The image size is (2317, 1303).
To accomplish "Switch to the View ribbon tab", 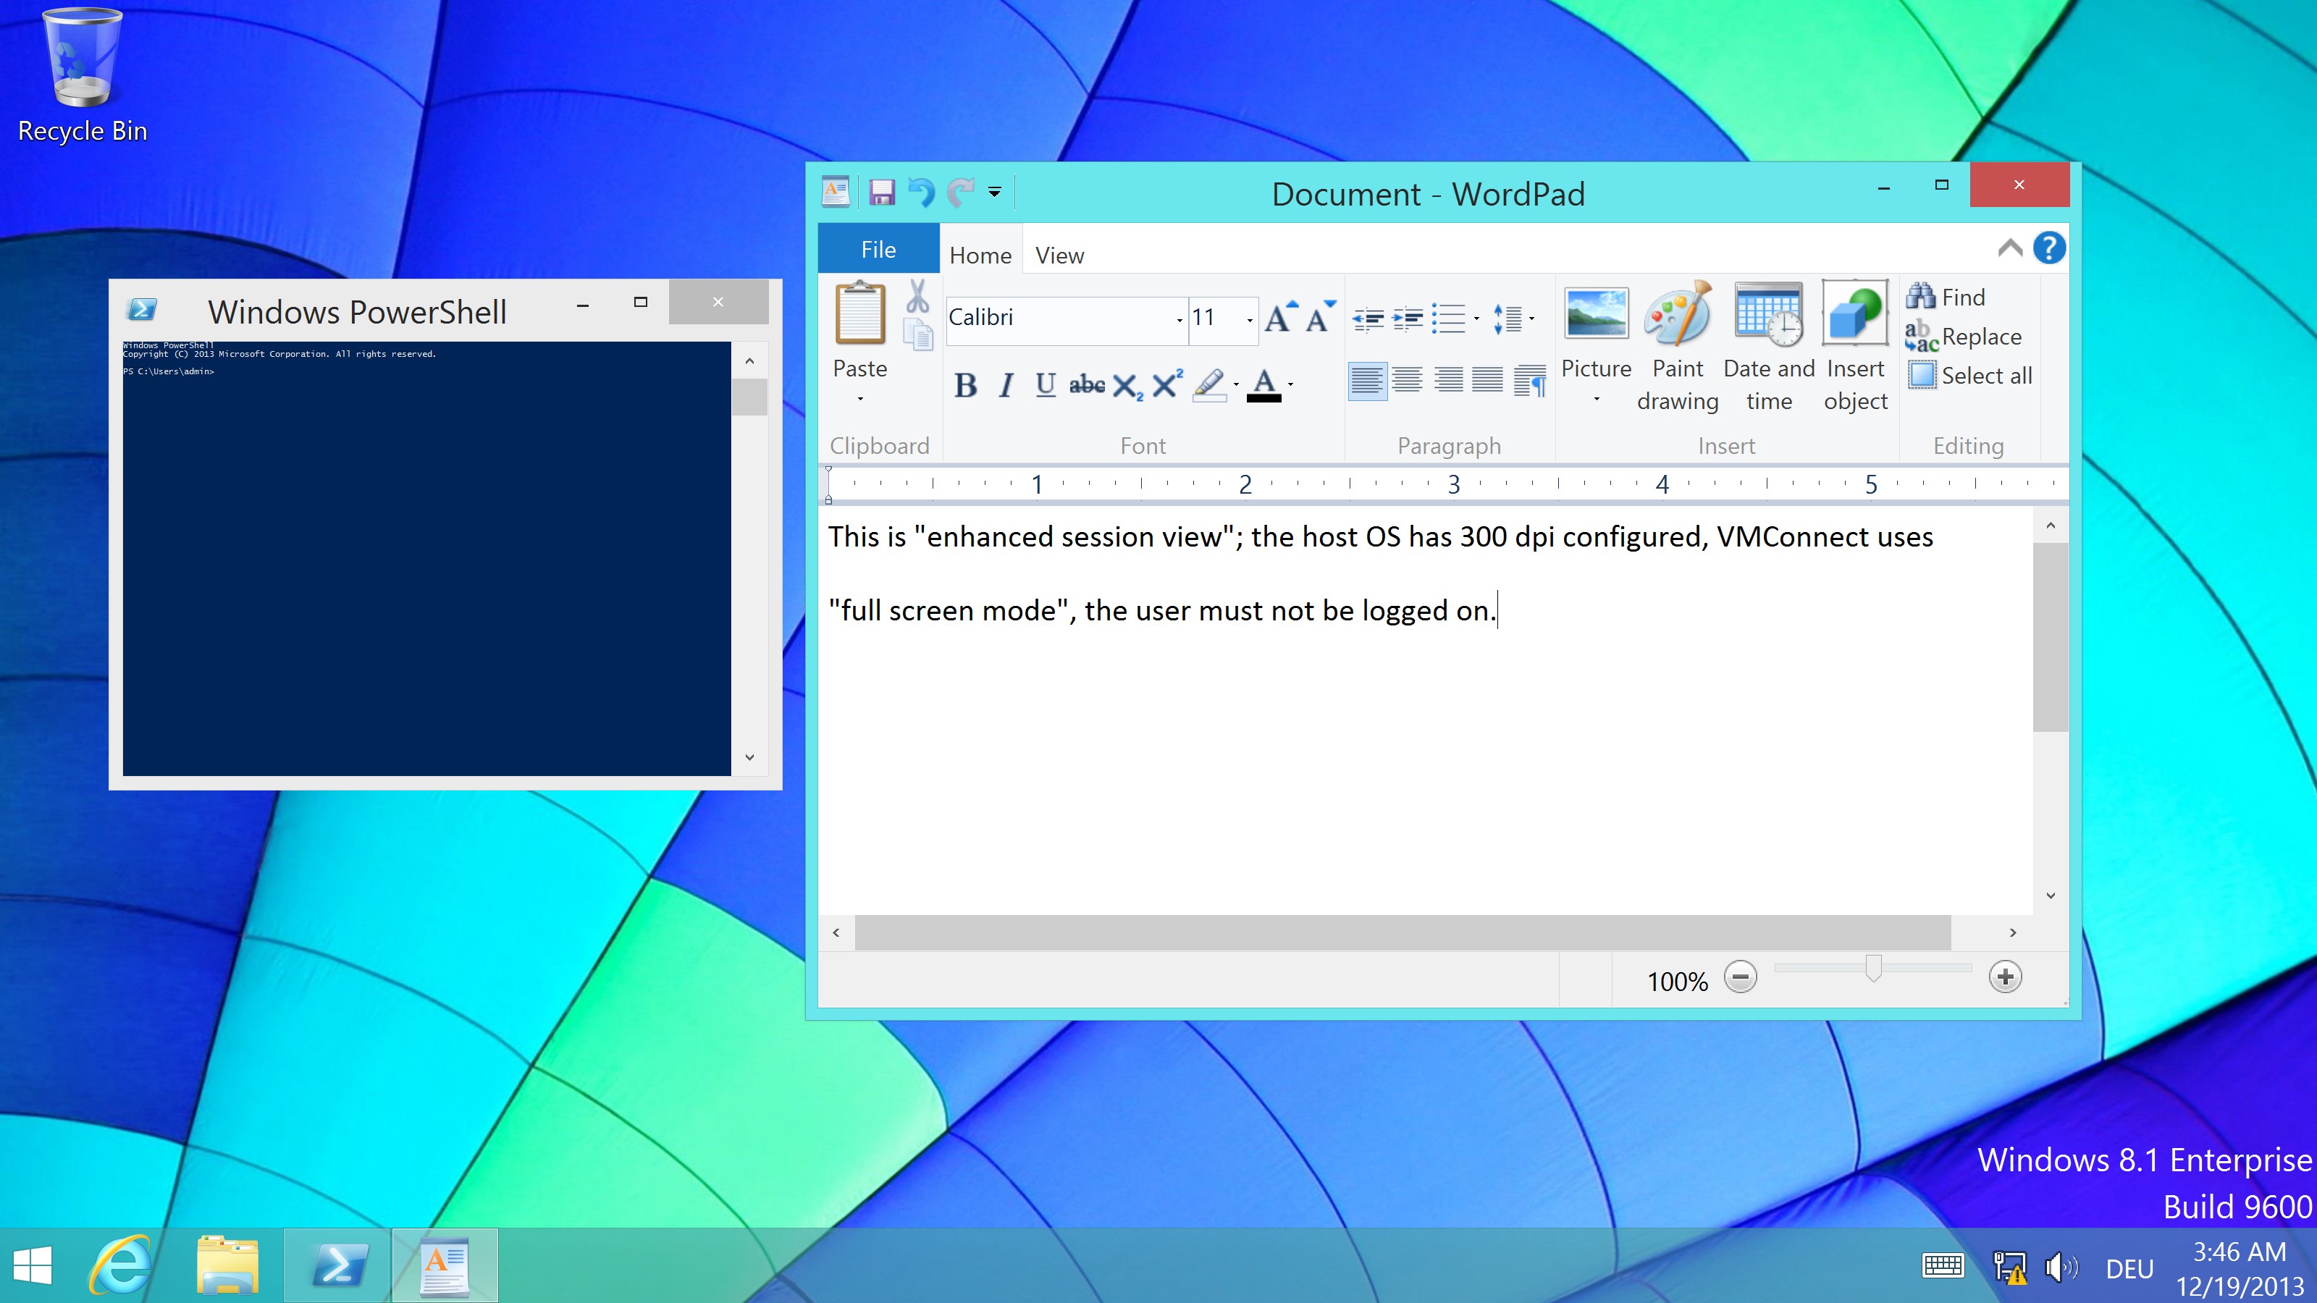I will tap(1059, 256).
